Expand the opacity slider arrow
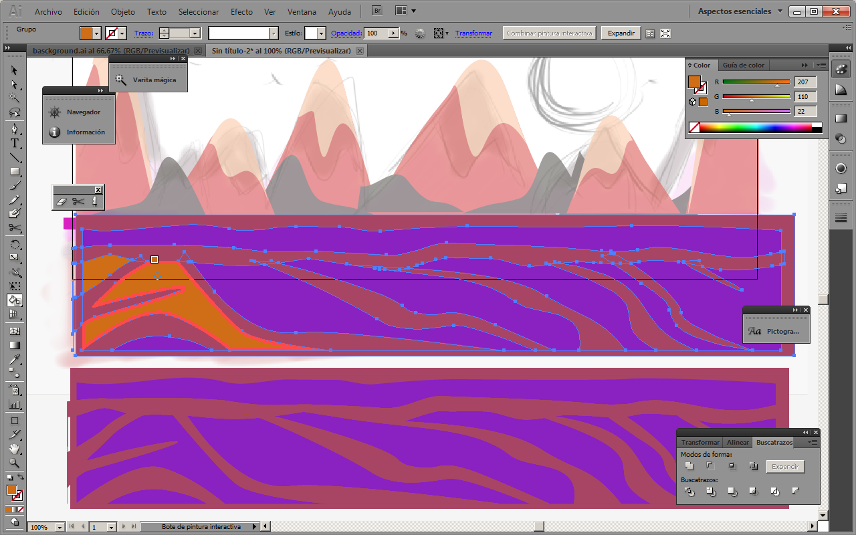 point(394,33)
